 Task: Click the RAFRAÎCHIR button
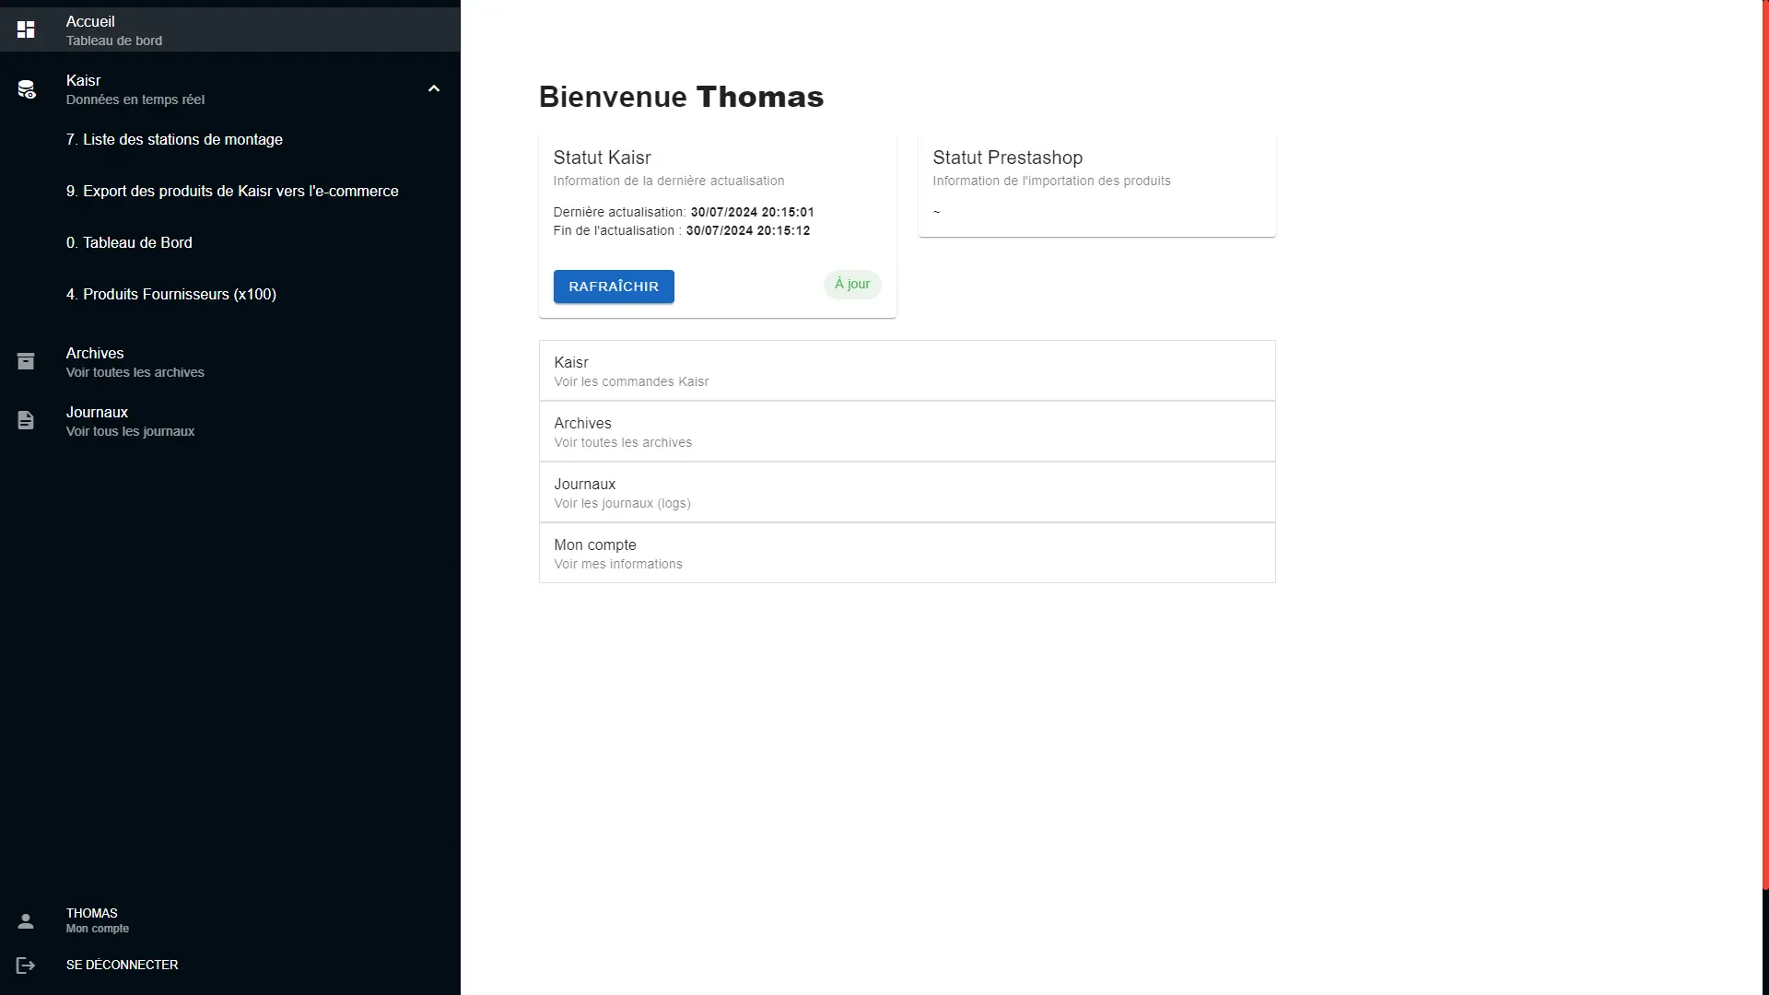click(614, 287)
